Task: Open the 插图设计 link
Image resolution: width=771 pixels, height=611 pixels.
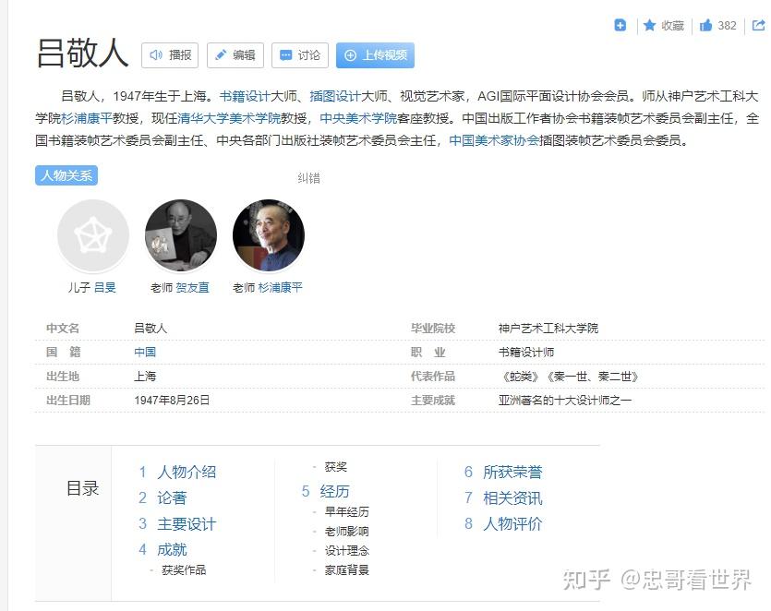Action: click(335, 96)
